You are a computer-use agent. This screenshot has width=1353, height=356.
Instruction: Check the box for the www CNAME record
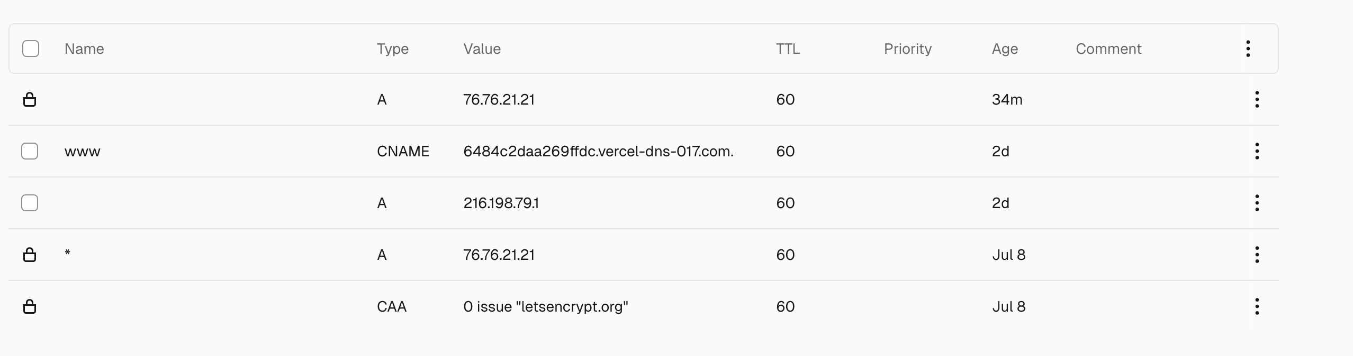30,151
